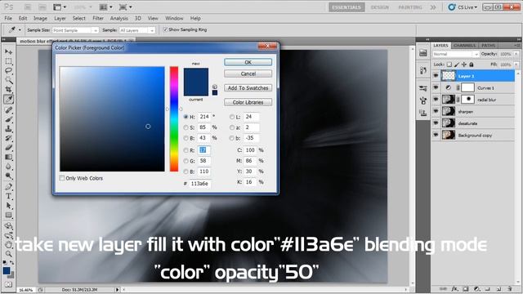The image size is (523, 294).
Task: Select the Design workspace button
Action: coord(379,7)
